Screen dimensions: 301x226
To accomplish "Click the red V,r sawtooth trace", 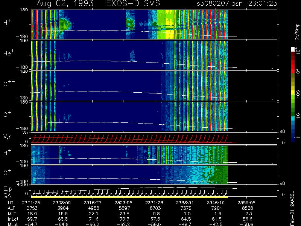I will (129, 139).
